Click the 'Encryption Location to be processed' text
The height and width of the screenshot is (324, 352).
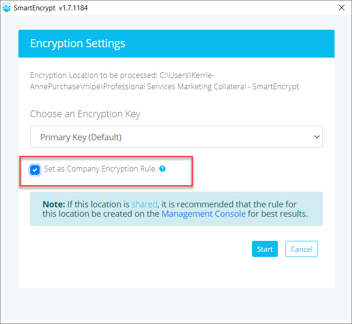click(x=93, y=75)
